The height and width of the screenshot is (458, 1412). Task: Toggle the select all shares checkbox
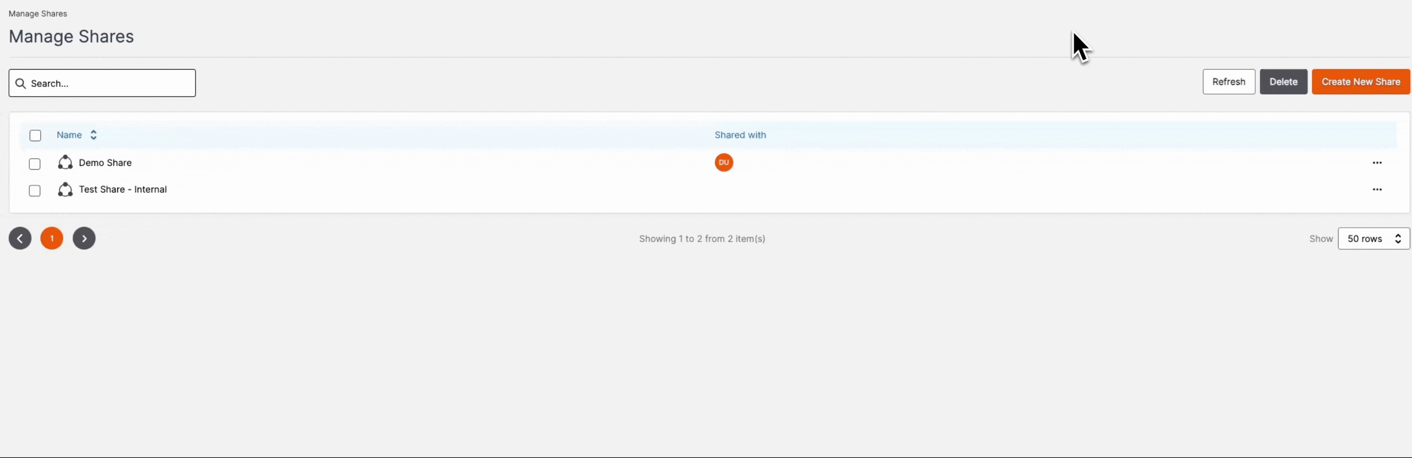coord(35,135)
